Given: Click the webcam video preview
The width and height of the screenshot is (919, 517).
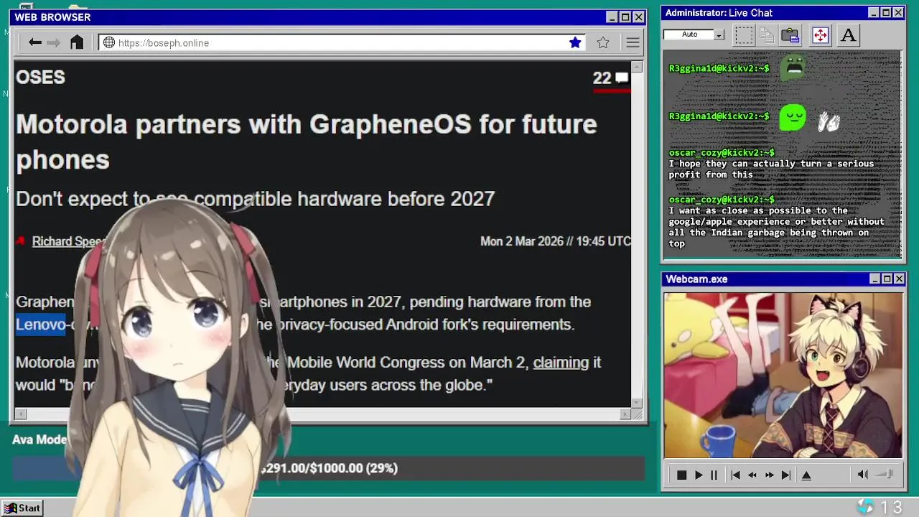Looking at the screenshot, I should point(783,375).
